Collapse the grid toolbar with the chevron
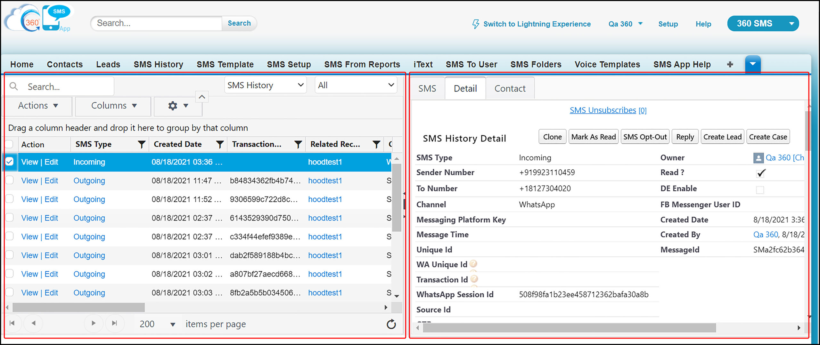The width and height of the screenshot is (820, 345). (x=202, y=97)
